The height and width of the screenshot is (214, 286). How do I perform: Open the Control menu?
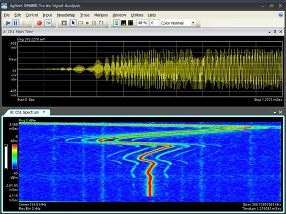click(32, 15)
